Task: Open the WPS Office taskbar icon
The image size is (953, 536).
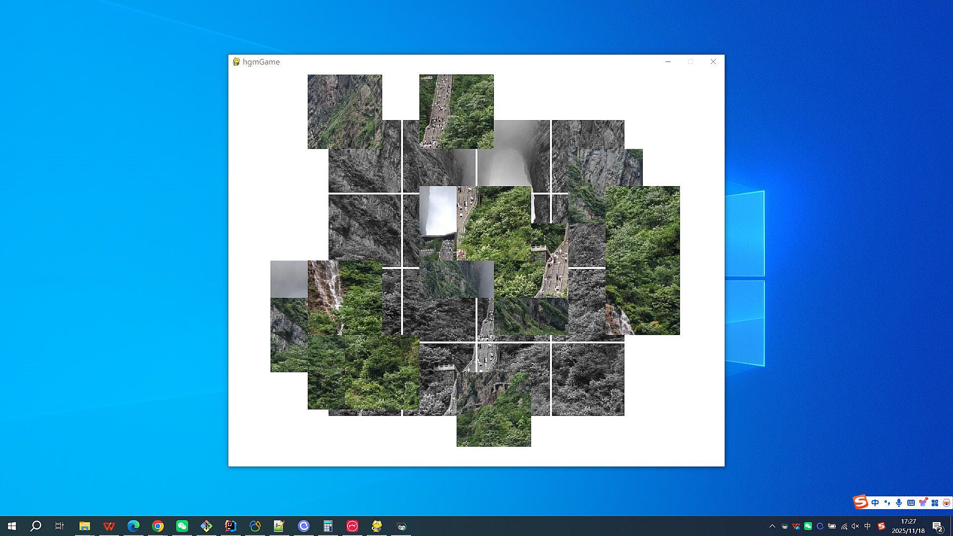Action: tap(109, 526)
